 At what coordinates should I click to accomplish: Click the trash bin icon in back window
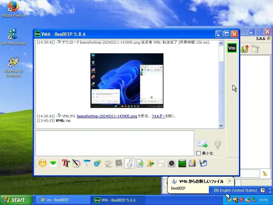click(x=255, y=49)
